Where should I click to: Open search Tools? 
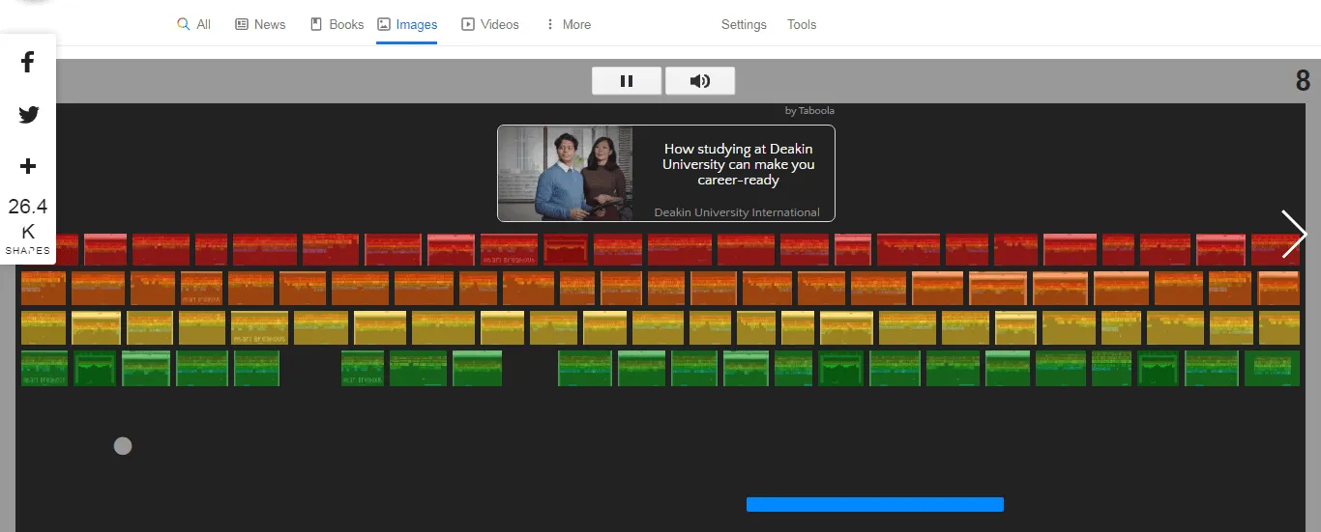click(x=802, y=24)
